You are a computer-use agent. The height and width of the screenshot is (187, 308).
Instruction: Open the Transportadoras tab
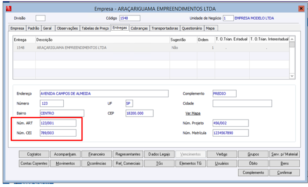pyautogui.click(x=165, y=28)
